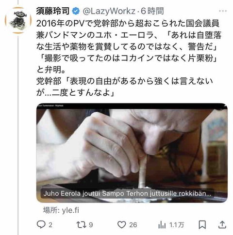
Task: Open the yle.fi article preview image
Action: (132, 153)
